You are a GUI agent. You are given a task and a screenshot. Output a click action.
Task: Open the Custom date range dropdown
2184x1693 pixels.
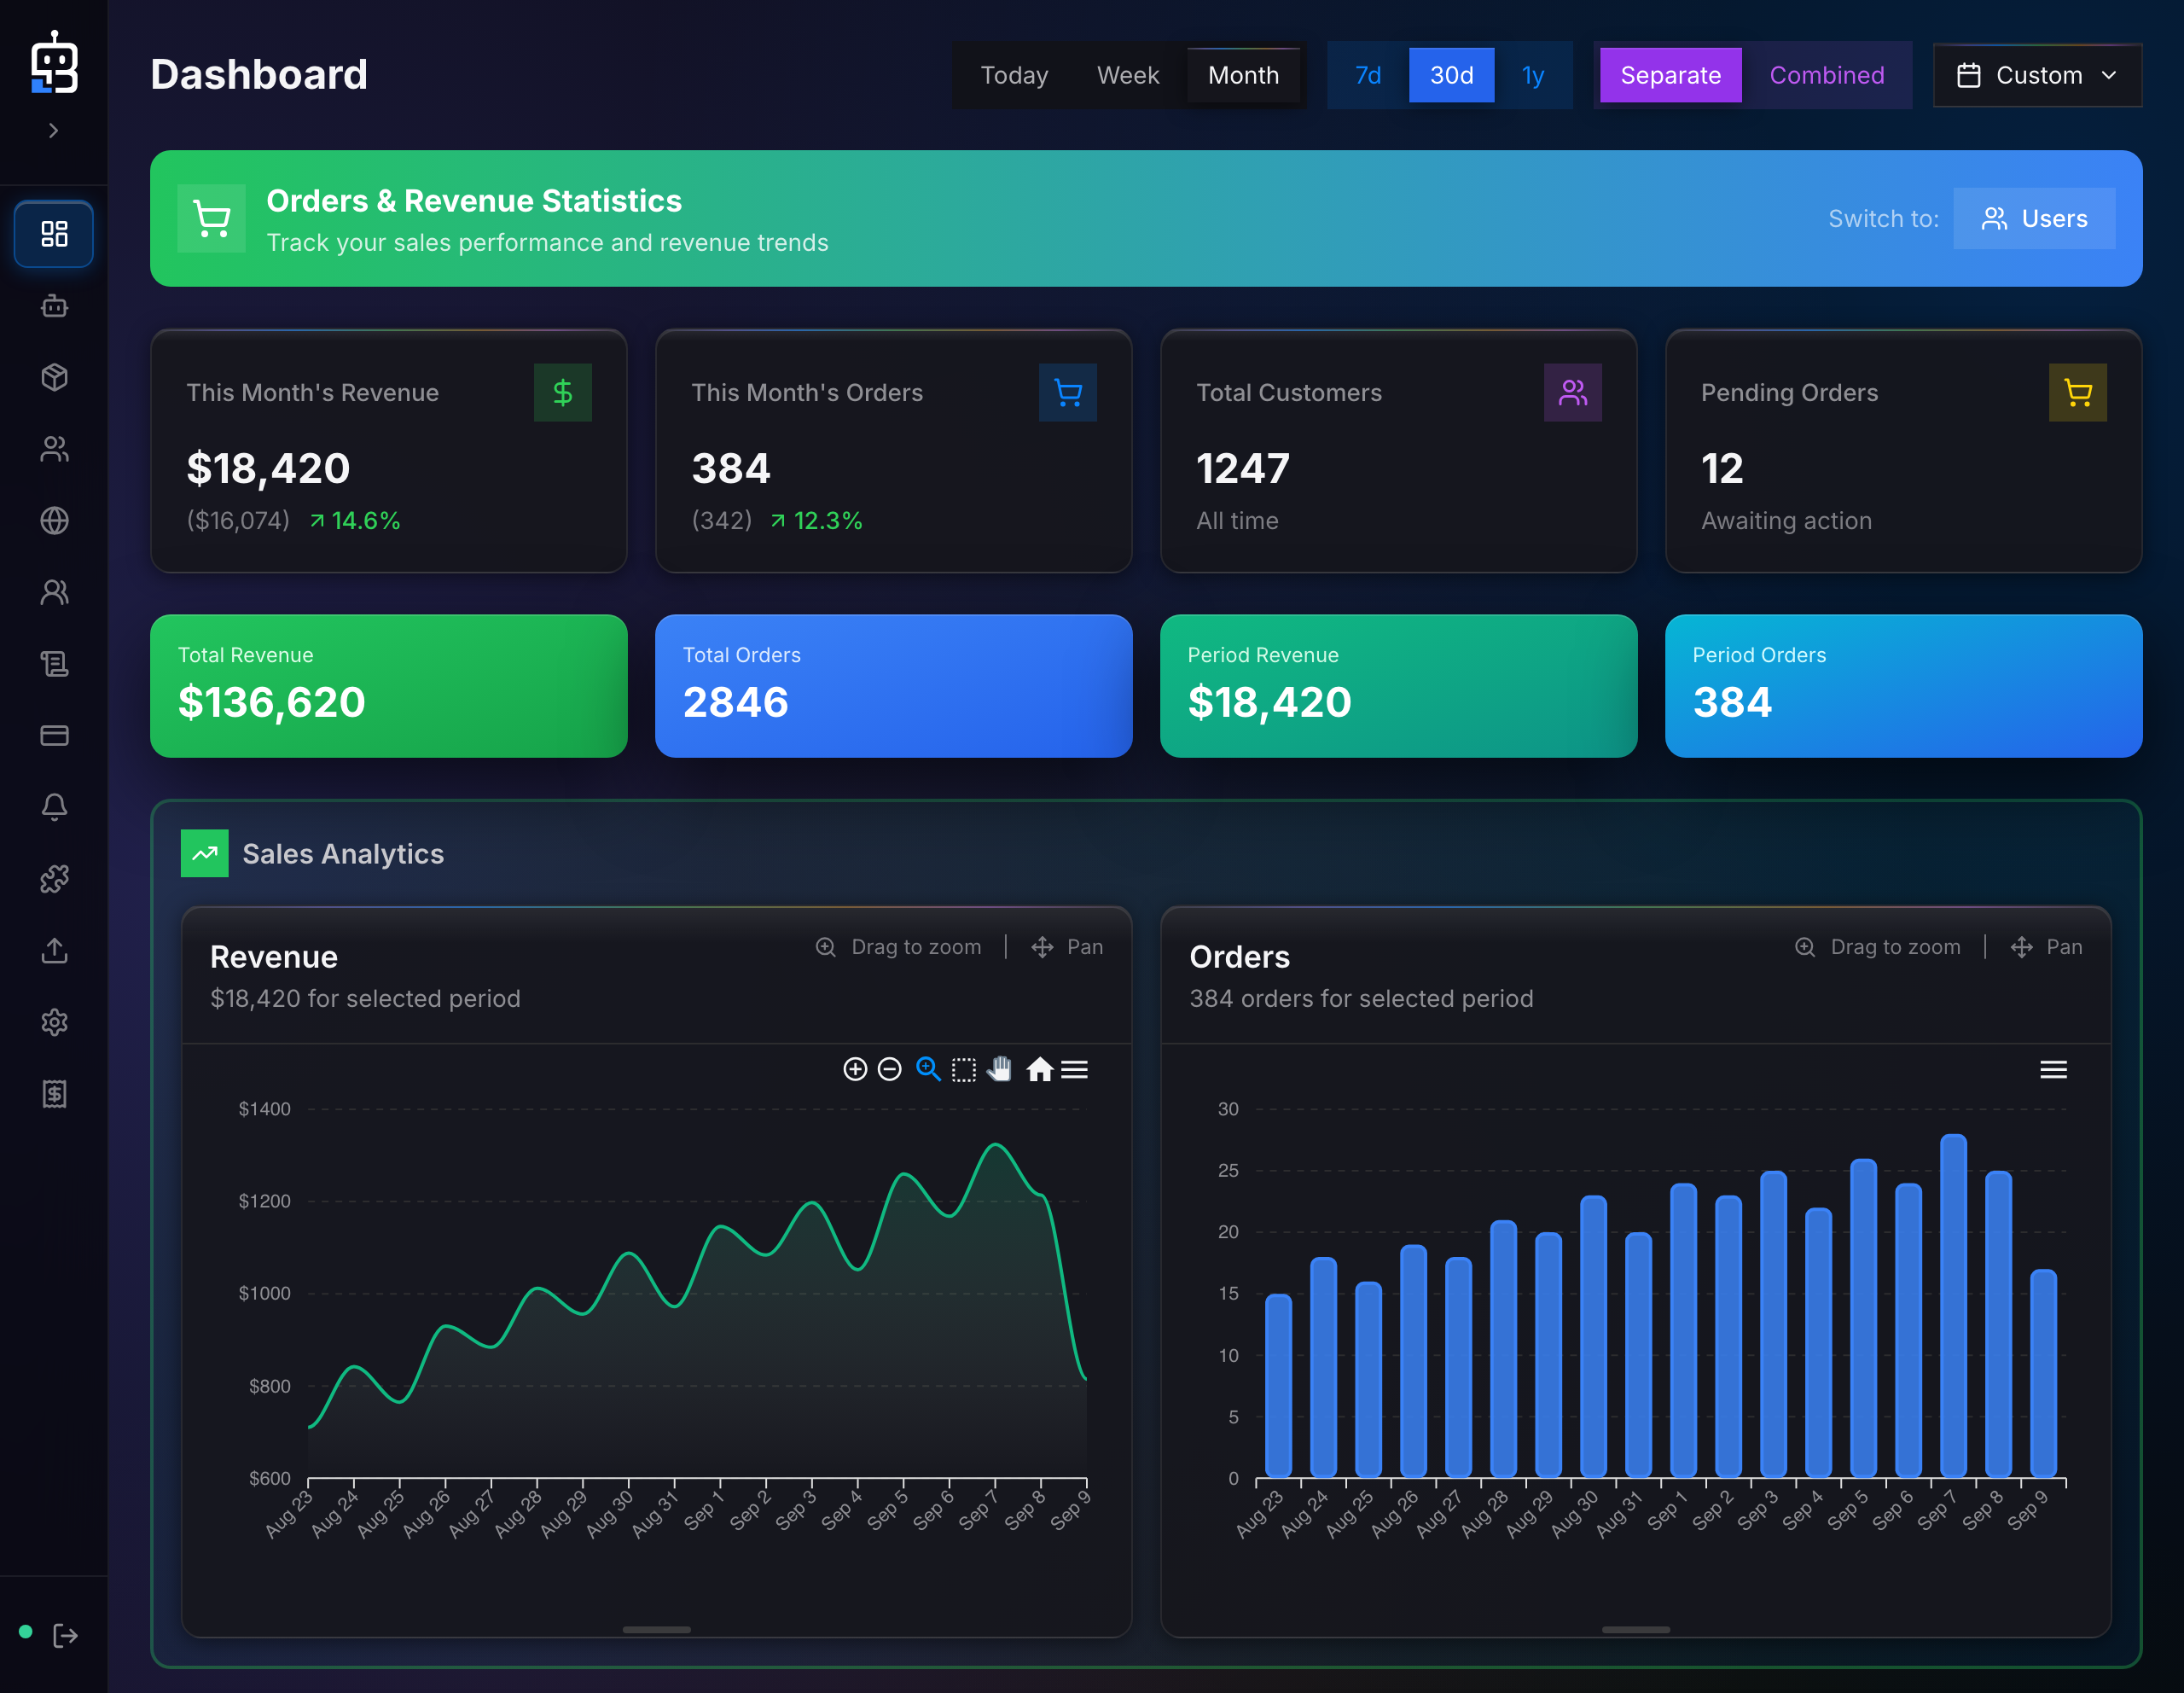2037,75
